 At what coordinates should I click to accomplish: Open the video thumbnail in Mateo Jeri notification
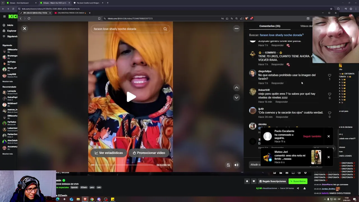(316, 157)
